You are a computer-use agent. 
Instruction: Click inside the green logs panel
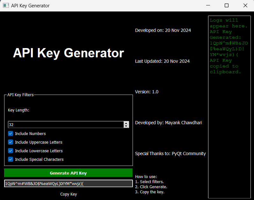point(229,107)
